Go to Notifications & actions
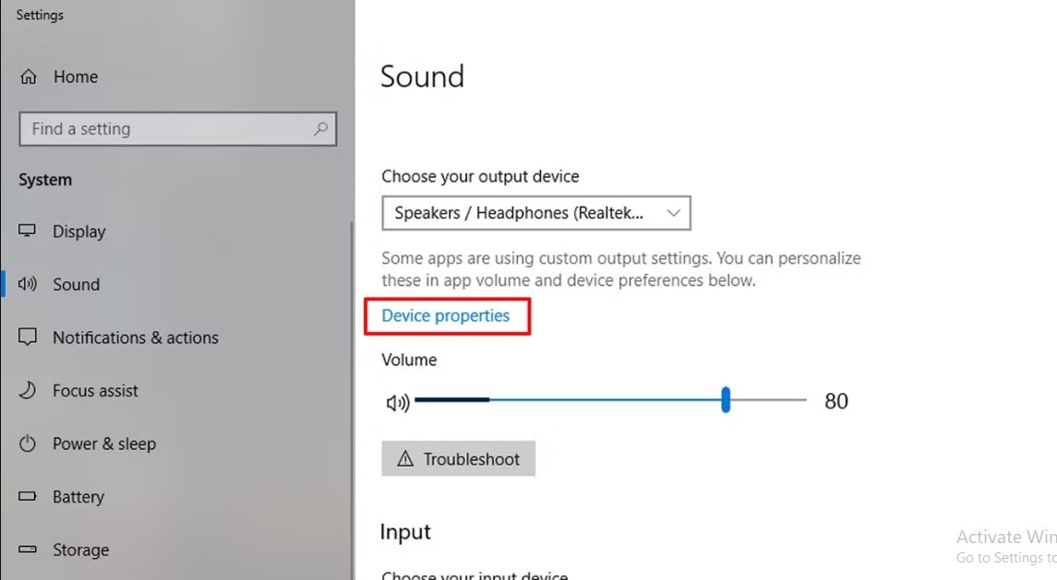 pos(136,337)
